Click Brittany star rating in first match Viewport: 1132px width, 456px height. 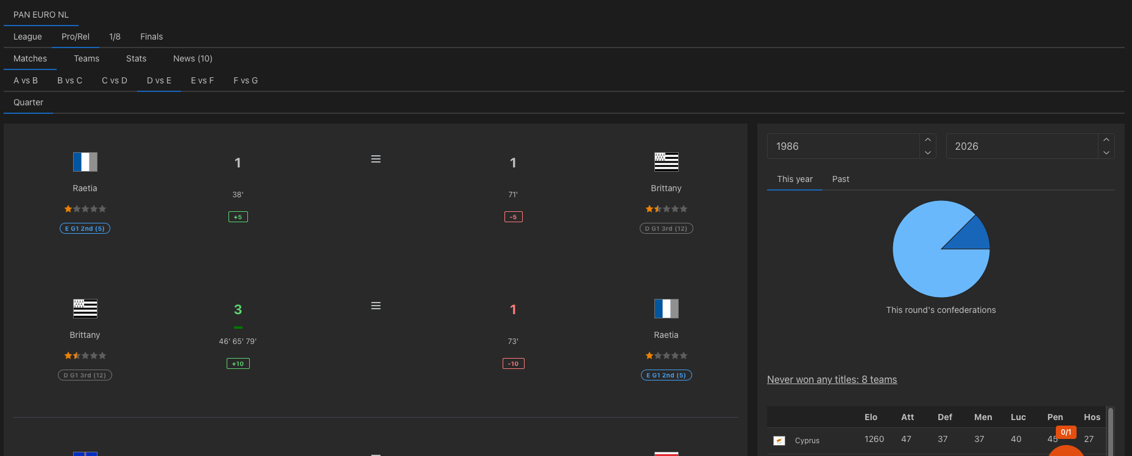[x=667, y=209]
